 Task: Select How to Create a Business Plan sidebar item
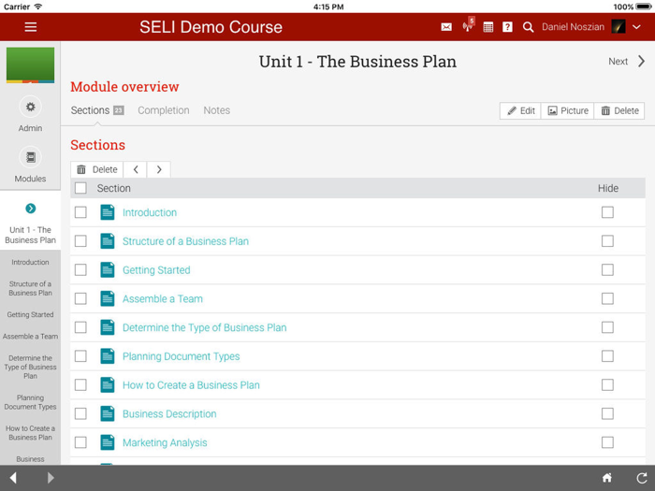pos(30,433)
